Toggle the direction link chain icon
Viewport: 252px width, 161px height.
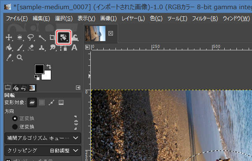click(x=76, y=123)
